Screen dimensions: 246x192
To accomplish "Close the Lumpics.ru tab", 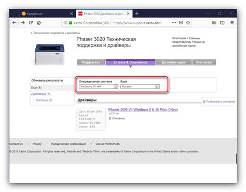I will click(72, 13).
